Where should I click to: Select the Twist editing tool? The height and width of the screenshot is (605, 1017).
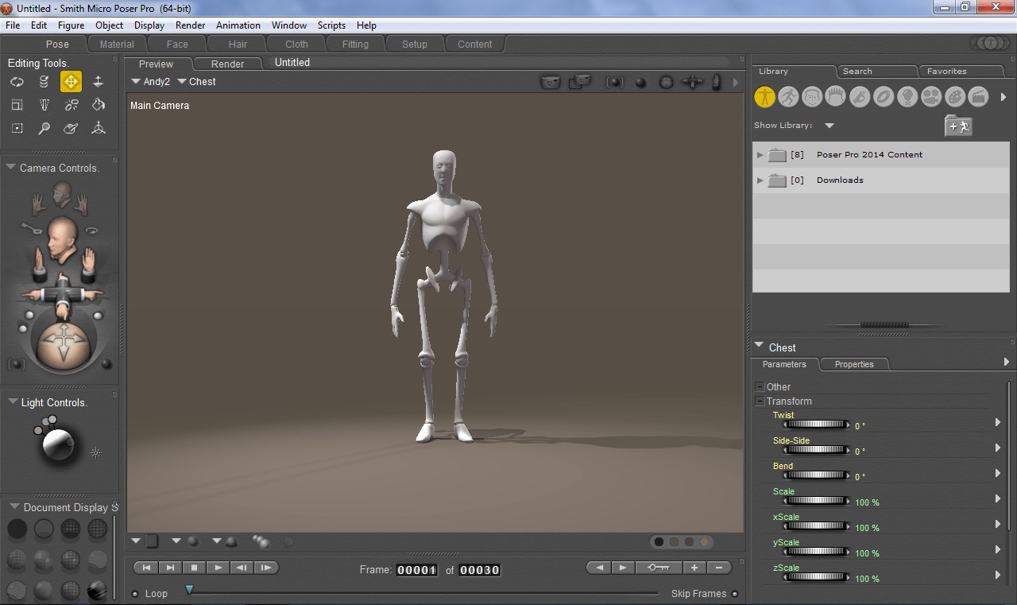tap(44, 81)
